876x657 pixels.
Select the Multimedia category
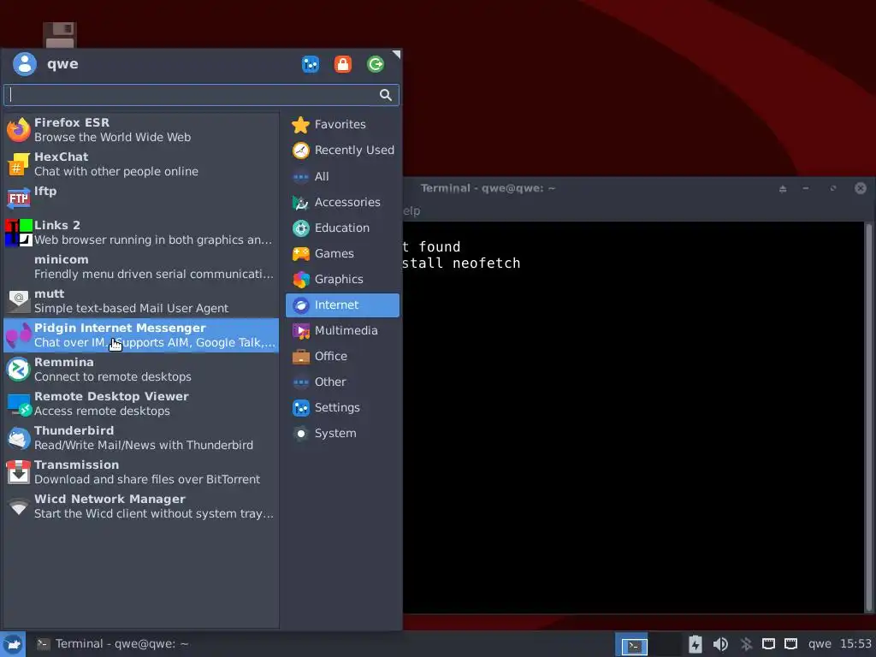coord(342,331)
